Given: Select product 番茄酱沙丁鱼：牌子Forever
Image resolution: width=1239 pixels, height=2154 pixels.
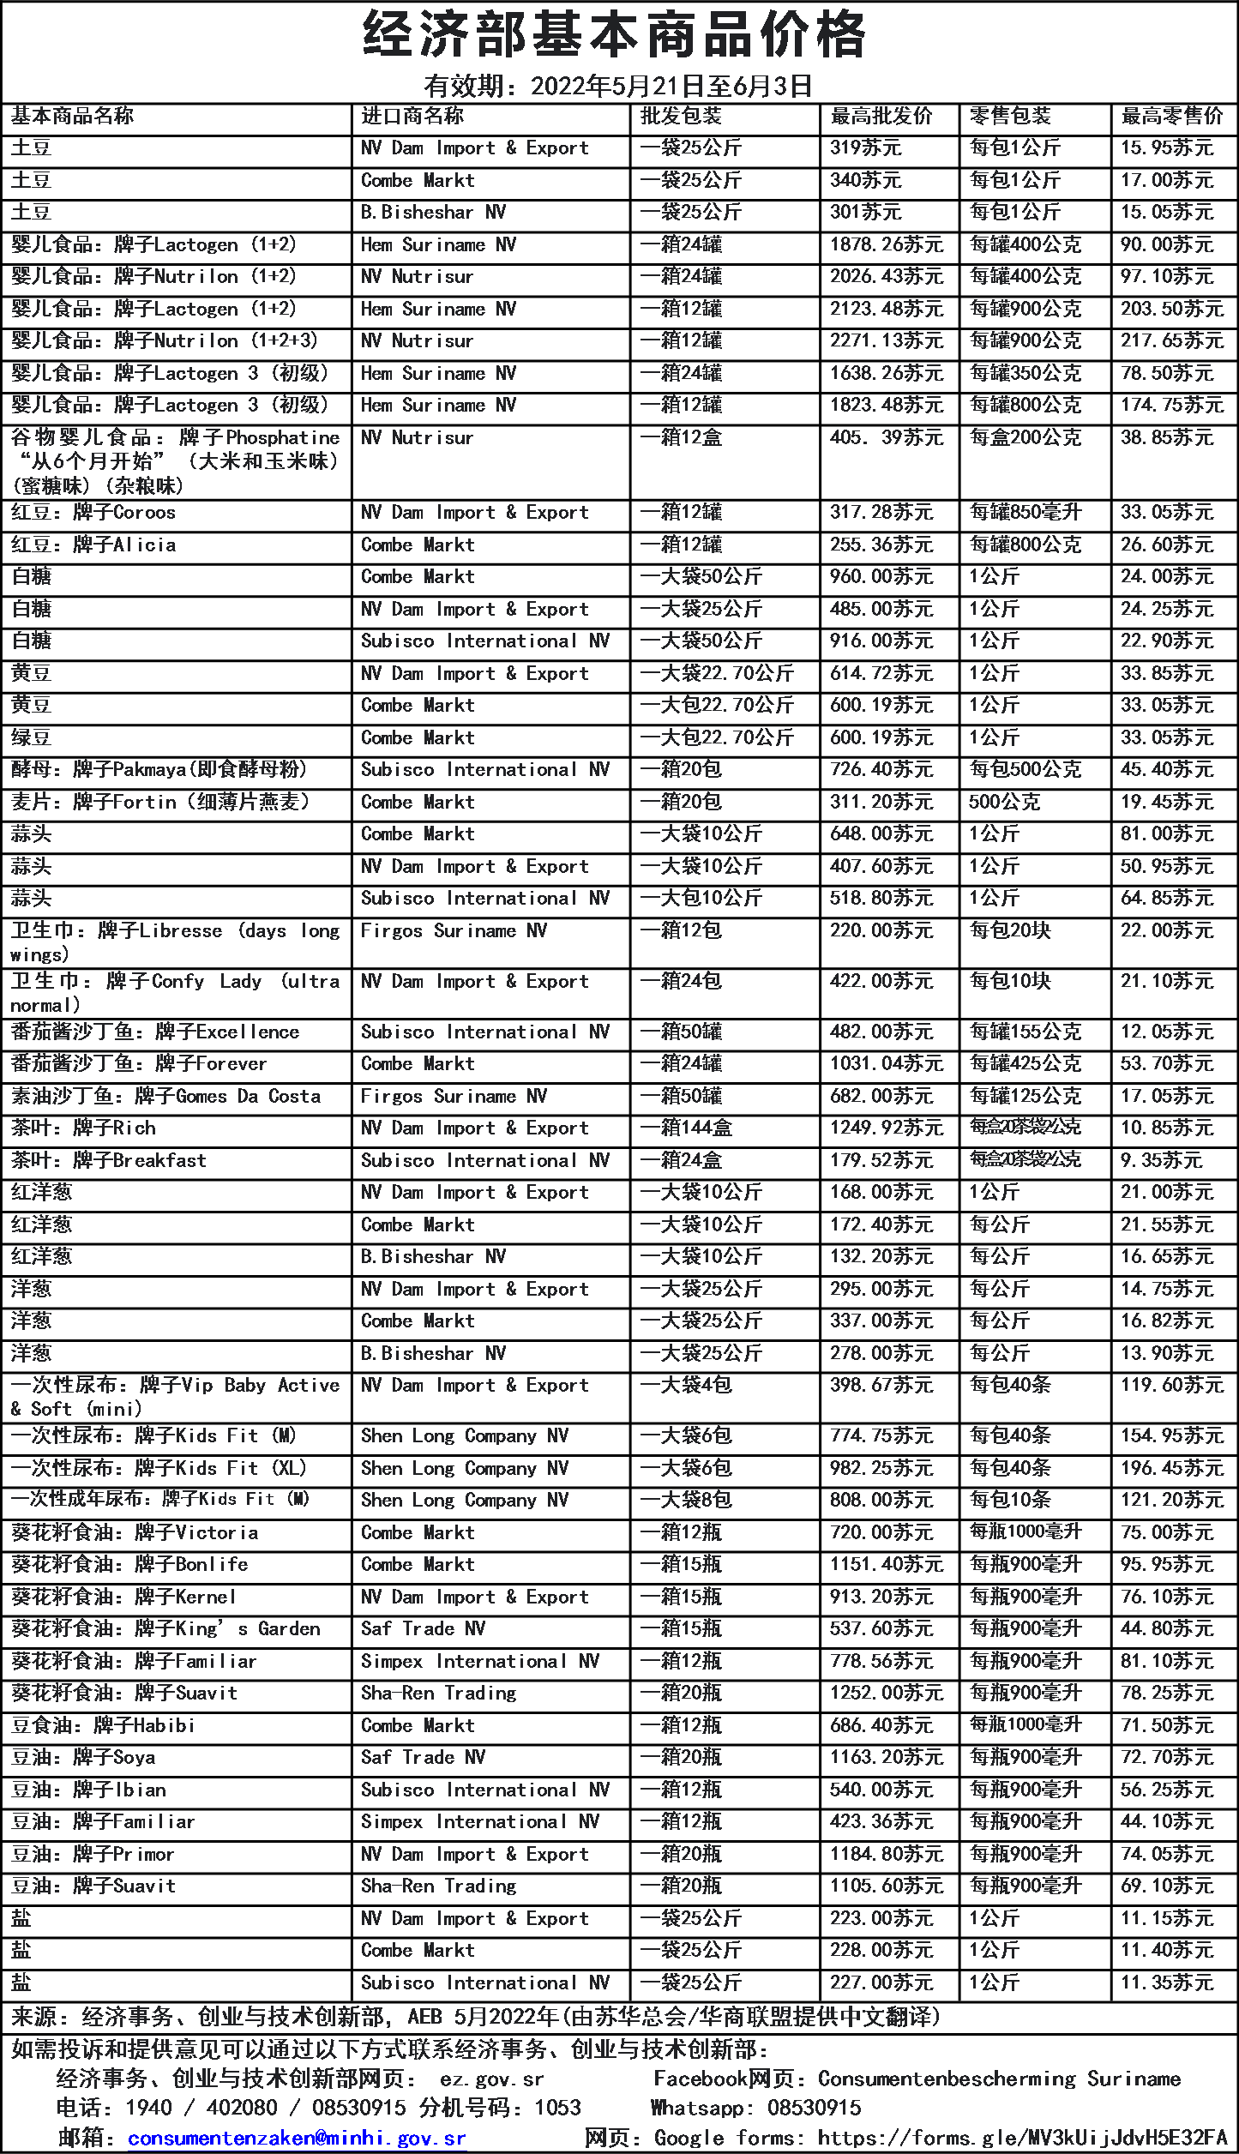Looking at the screenshot, I should [139, 1063].
